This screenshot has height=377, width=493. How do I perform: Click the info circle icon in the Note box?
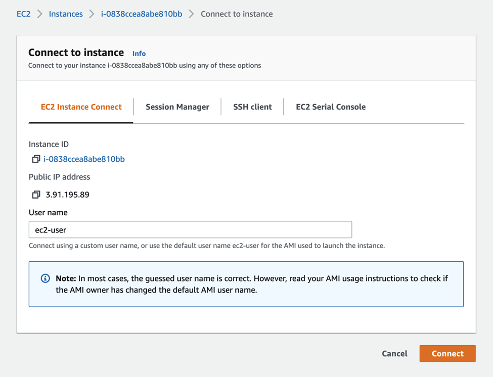pyautogui.click(x=46, y=278)
